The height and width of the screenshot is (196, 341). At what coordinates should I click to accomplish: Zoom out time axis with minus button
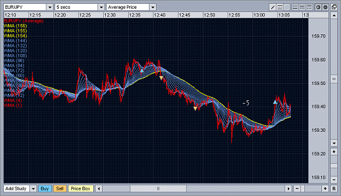coord(297,188)
